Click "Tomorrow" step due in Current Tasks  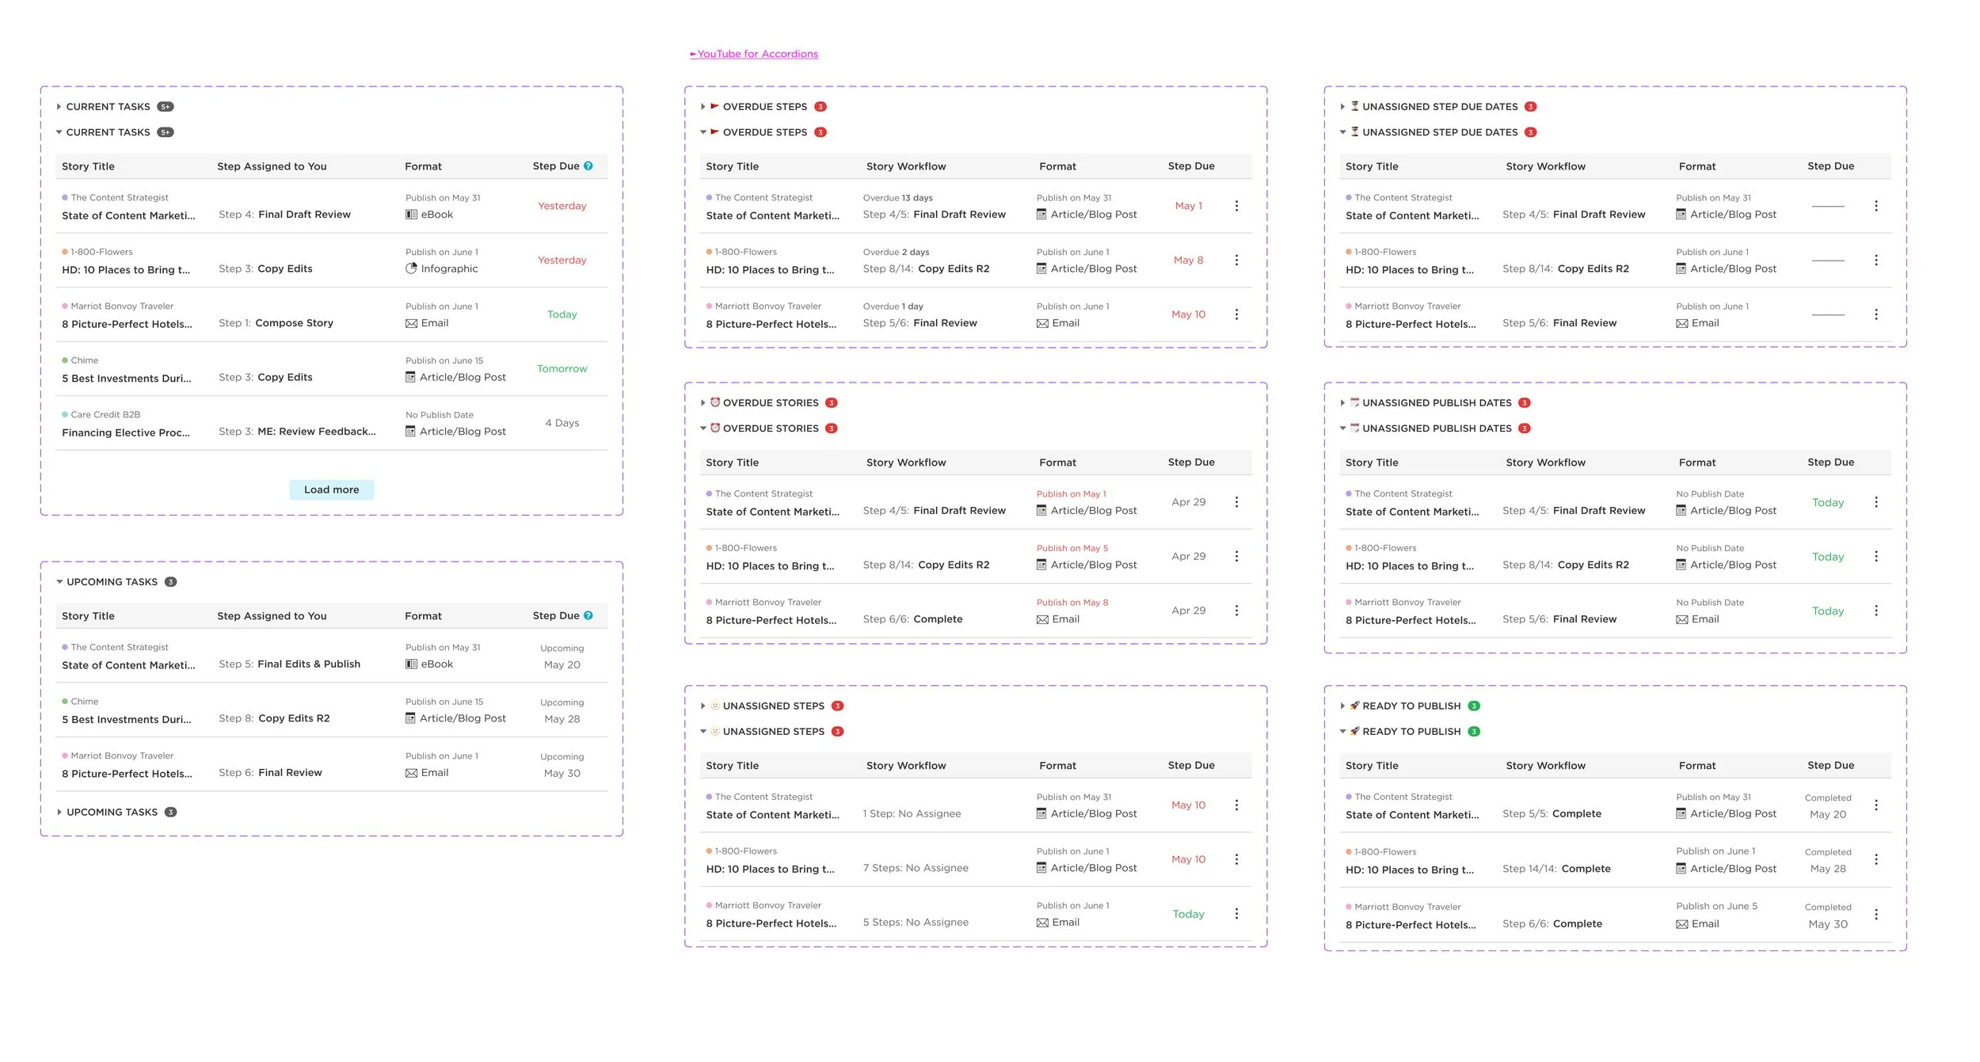562,368
